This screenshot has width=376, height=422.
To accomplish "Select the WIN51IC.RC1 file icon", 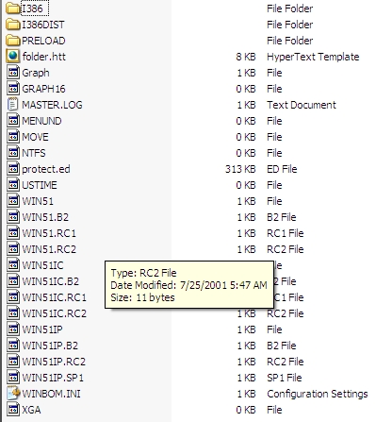I will tap(13, 297).
